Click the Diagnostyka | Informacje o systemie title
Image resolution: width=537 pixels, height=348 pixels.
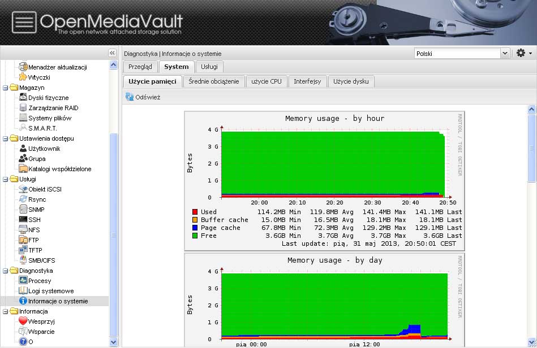(x=173, y=54)
